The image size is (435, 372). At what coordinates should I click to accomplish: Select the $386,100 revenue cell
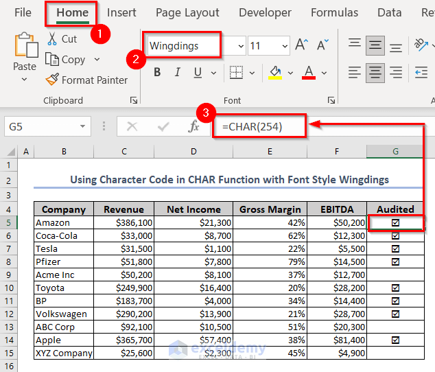coord(124,222)
